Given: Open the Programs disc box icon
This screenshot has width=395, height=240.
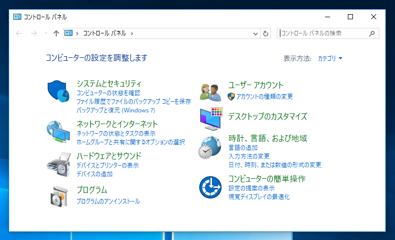Looking at the screenshot, I should [59, 196].
